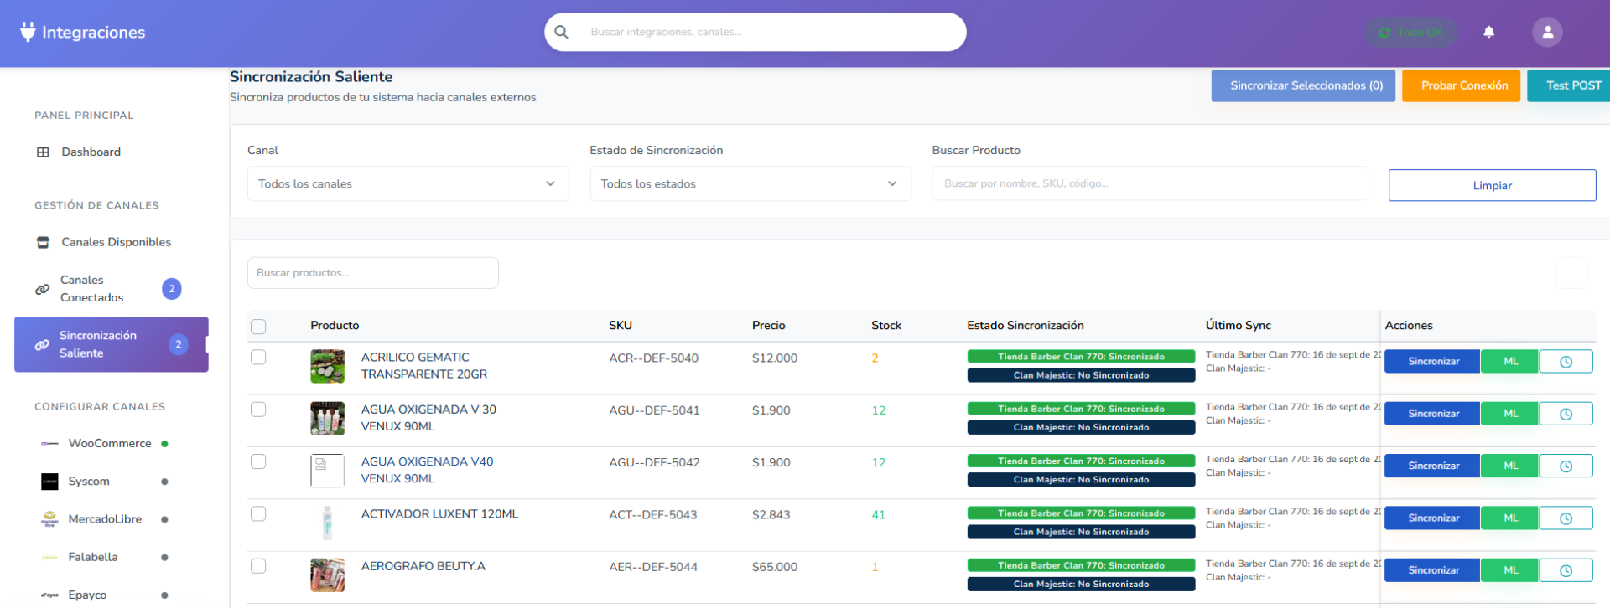Screen dimensions: 1610x608
Task: Select Sincronización Saliente menu item
Action: click(112, 344)
